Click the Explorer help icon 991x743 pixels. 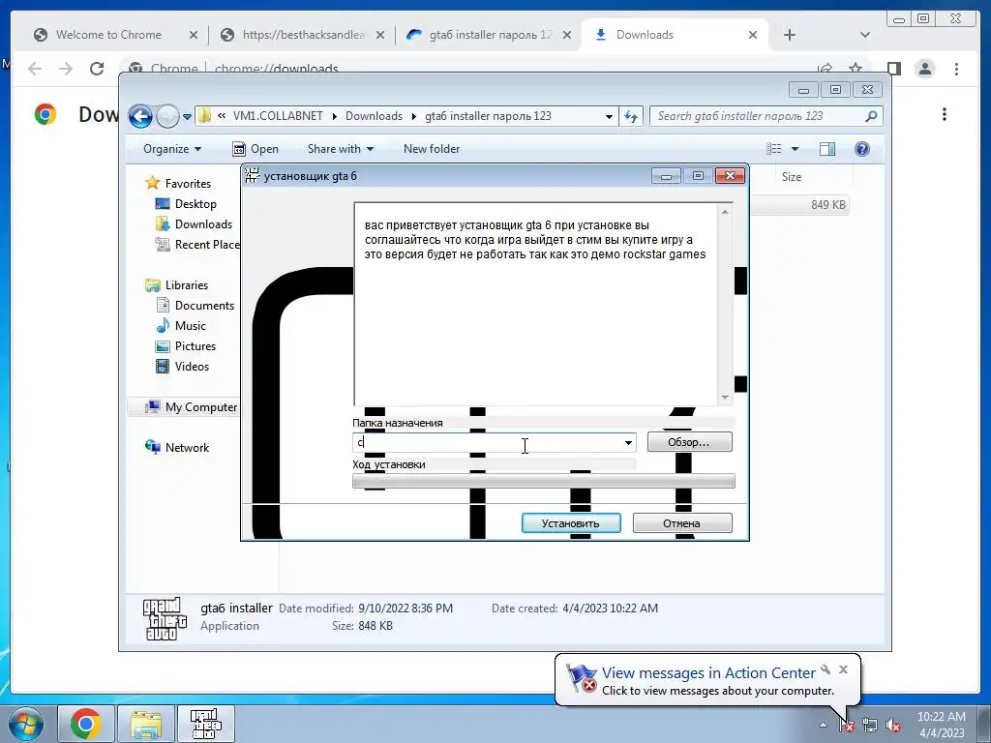tap(862, 149)
